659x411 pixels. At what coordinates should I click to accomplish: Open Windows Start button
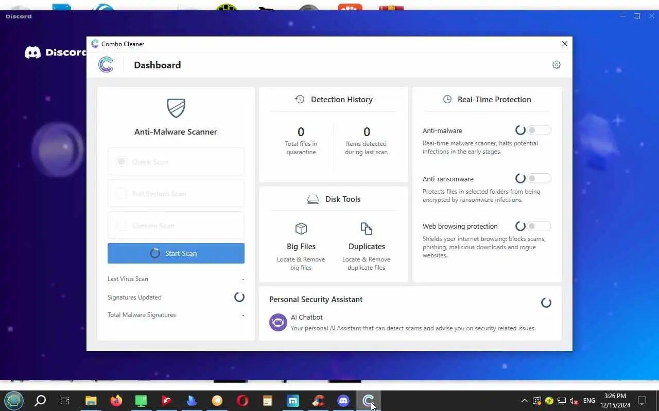[x=14, y=400]
